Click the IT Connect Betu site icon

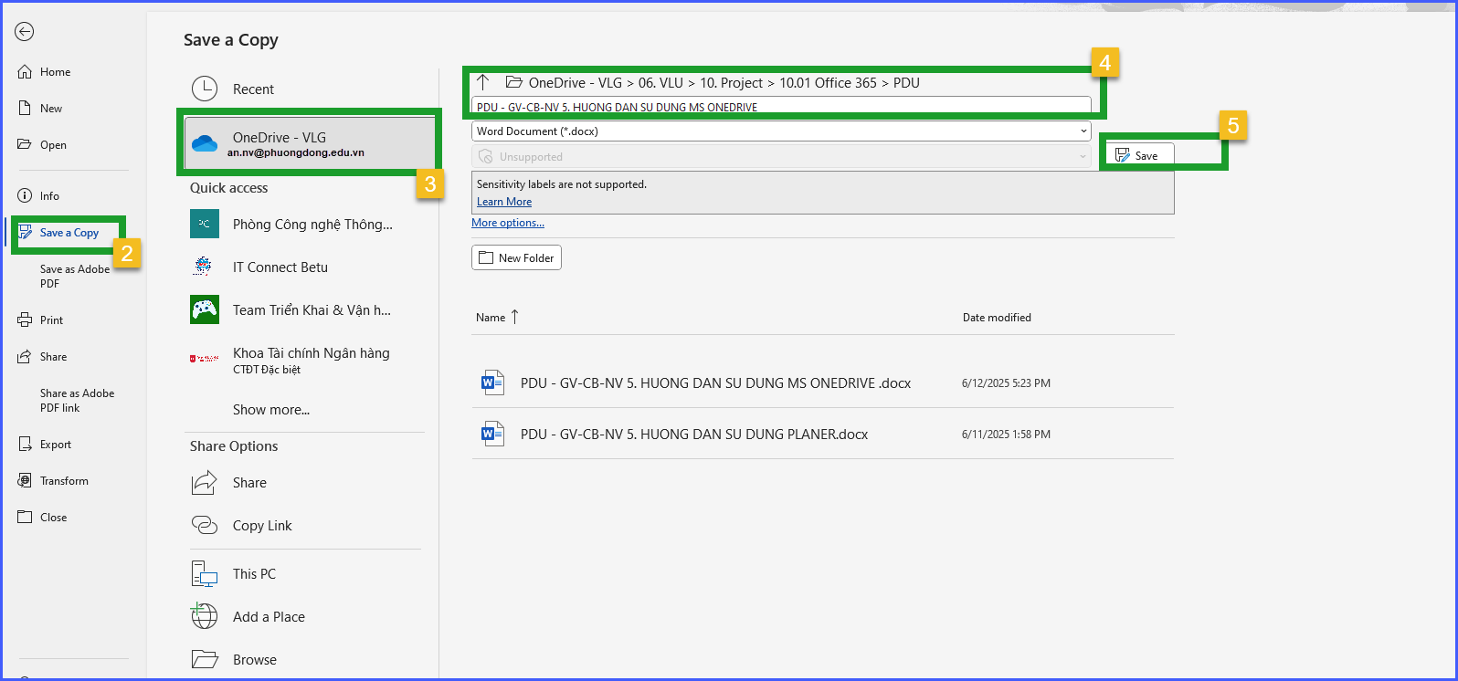(x=204, y=267)
